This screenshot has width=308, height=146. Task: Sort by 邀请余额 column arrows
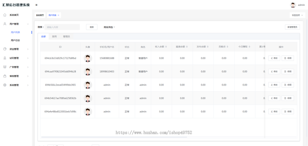click(187, 47)
